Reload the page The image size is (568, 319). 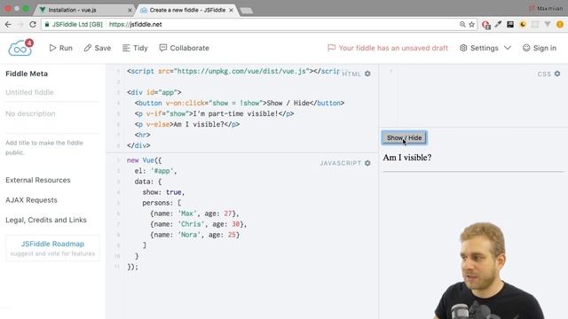click(x=33, y=24)
